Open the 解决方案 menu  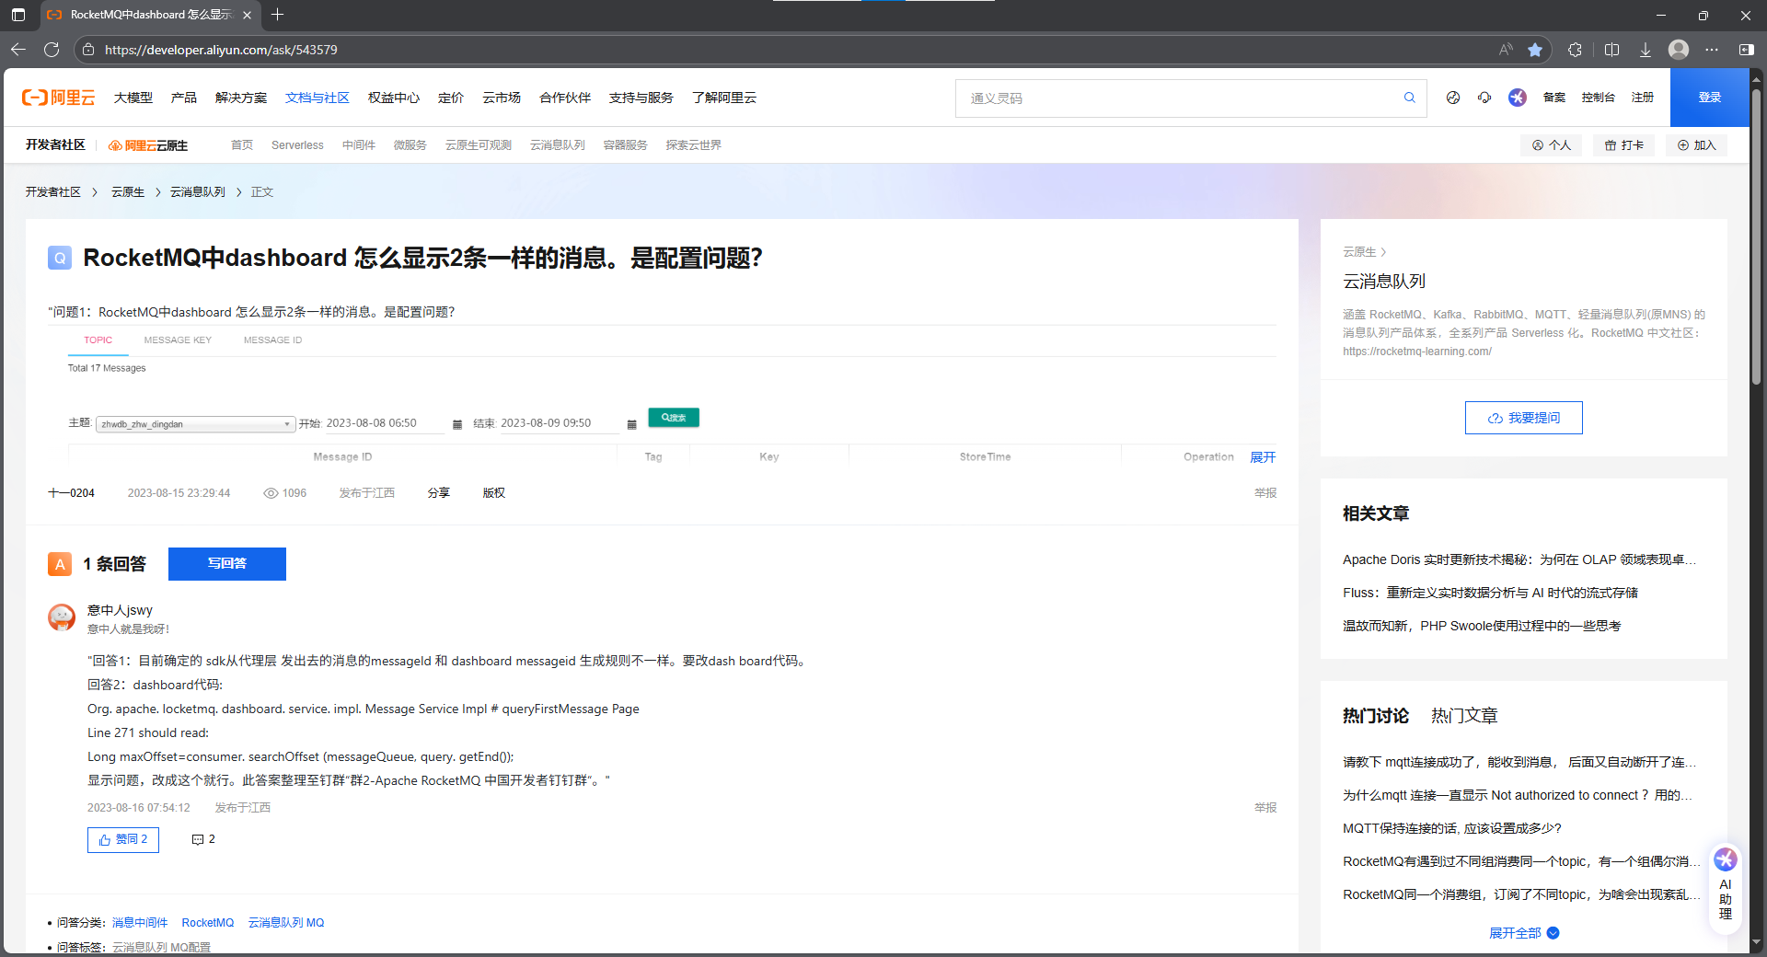(x=241, y=98)
